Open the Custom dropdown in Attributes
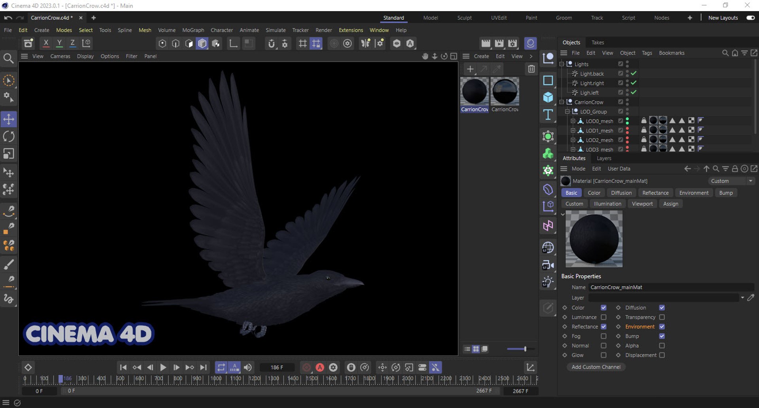Screen dimensions: 759x408 (731, 181)
